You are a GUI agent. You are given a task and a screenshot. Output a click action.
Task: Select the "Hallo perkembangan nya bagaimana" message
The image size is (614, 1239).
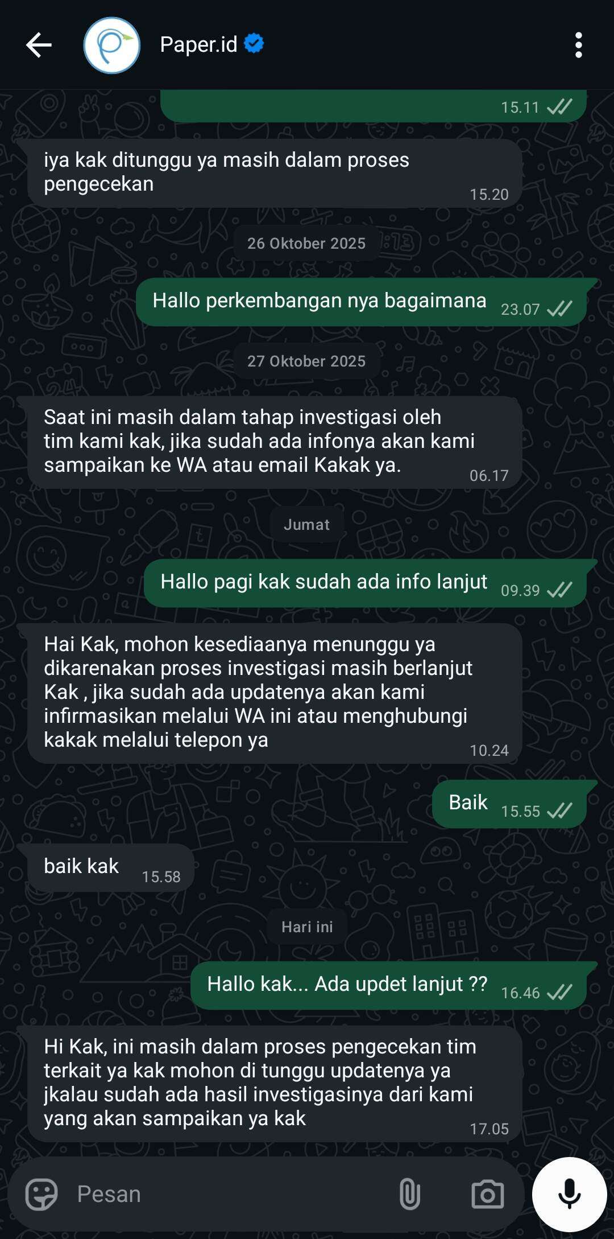[x=362, y=302]
